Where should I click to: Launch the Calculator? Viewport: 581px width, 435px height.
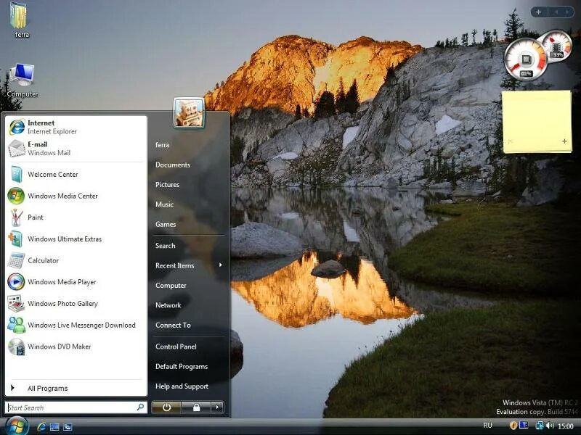[76, 260]
